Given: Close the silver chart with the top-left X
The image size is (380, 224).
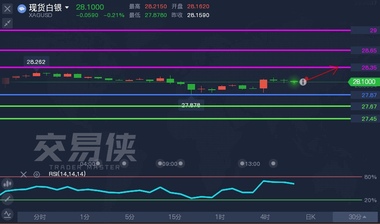Looking at the screenshot, I should coord(7,8).
